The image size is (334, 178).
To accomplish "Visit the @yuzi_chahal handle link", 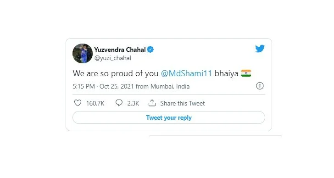I will coord(113,58).
